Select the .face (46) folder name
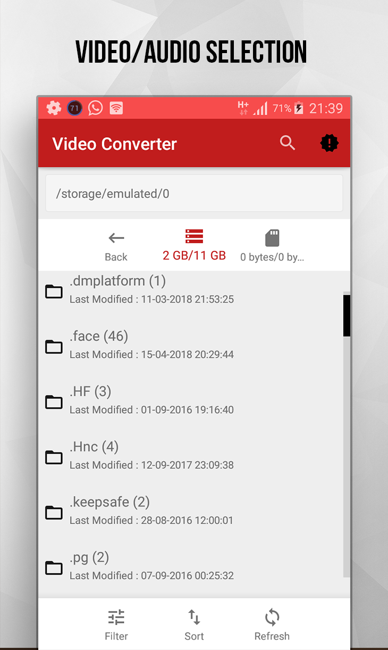Viewport: 388px width, 650px height. pyautogui.click(x=99, y=336)
